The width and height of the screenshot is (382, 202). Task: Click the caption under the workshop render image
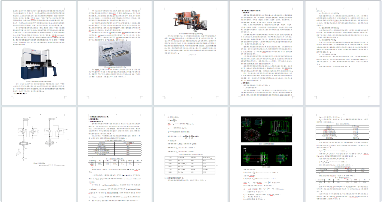[115, 68]
